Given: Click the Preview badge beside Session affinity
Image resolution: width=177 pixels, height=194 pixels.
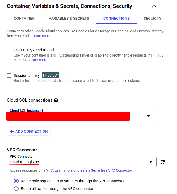Looking at the screenshot, I should click(x=50, y=75).
